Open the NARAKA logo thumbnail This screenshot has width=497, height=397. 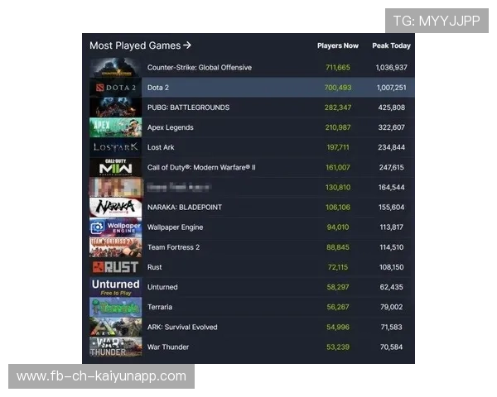115,207
